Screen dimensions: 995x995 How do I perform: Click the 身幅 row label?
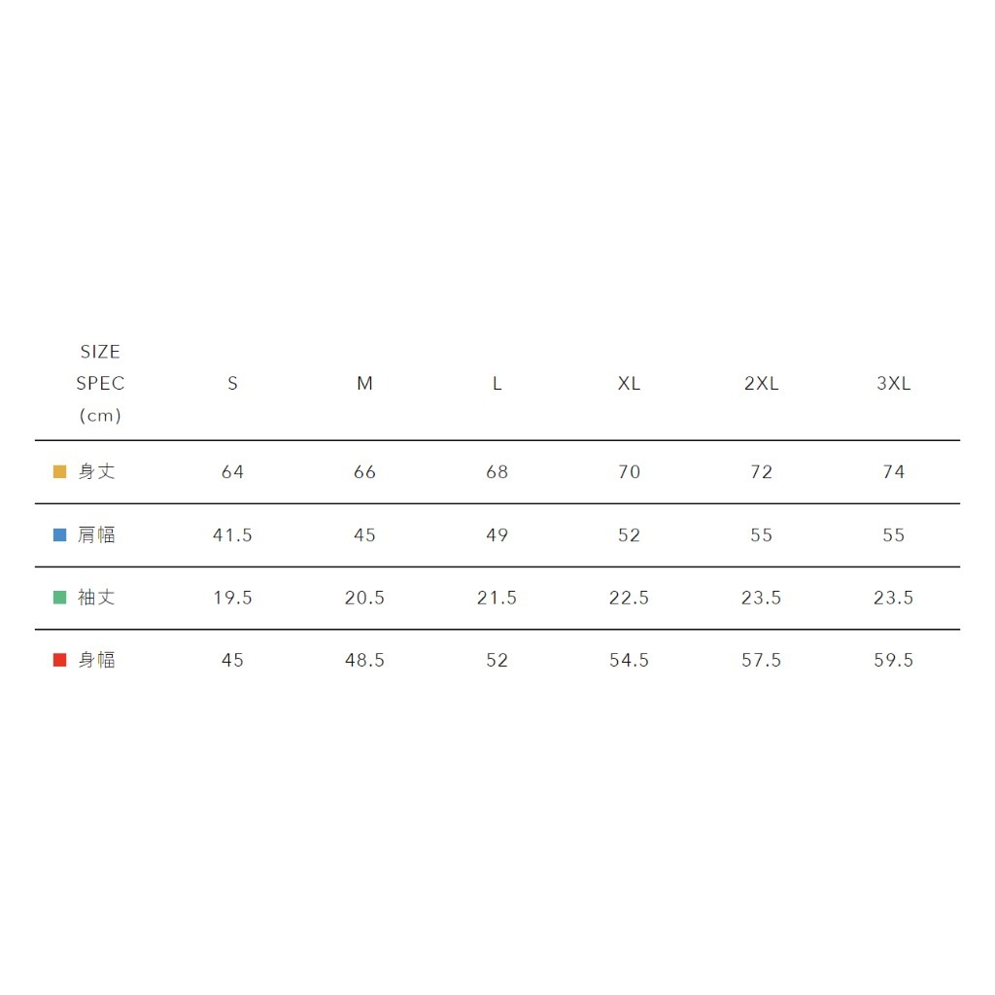pyautogui.click(x=96, y=661)
